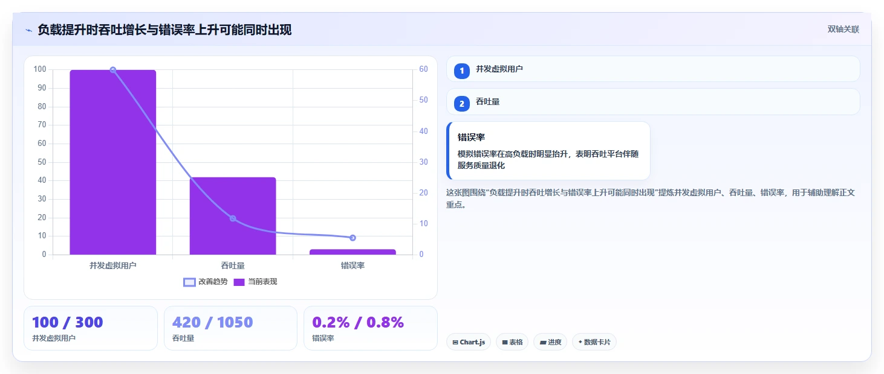The width and height of the screenshot is (884, 374).
Task: Expand step 1 并发虚拟用户
Action: (653, 69)
